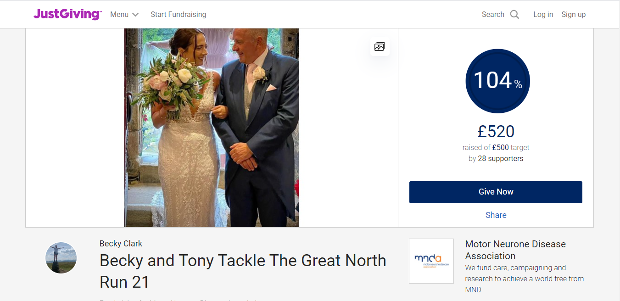620x301 pixels.
Task: Click the 28 supporters text
Action: tap(500, 159)
